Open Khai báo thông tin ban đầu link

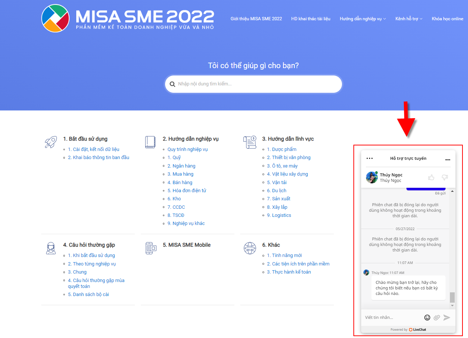coord(98,158)
